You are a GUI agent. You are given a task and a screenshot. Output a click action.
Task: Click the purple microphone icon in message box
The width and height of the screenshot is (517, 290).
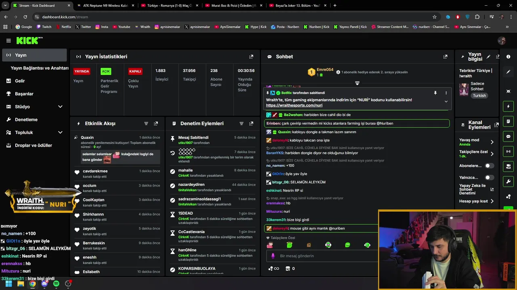(273, 256)
